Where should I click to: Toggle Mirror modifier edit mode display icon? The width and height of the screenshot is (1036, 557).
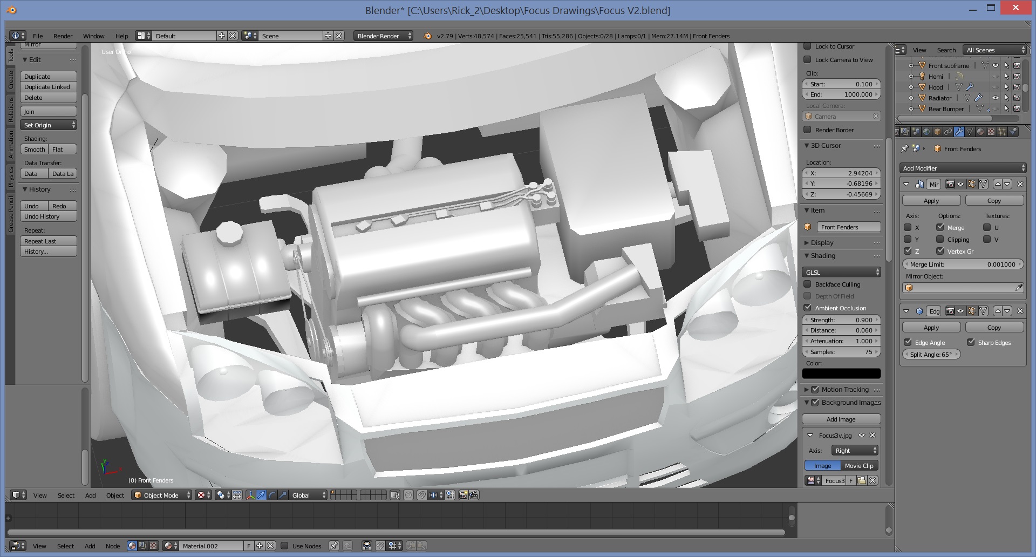tap(972, 184)
